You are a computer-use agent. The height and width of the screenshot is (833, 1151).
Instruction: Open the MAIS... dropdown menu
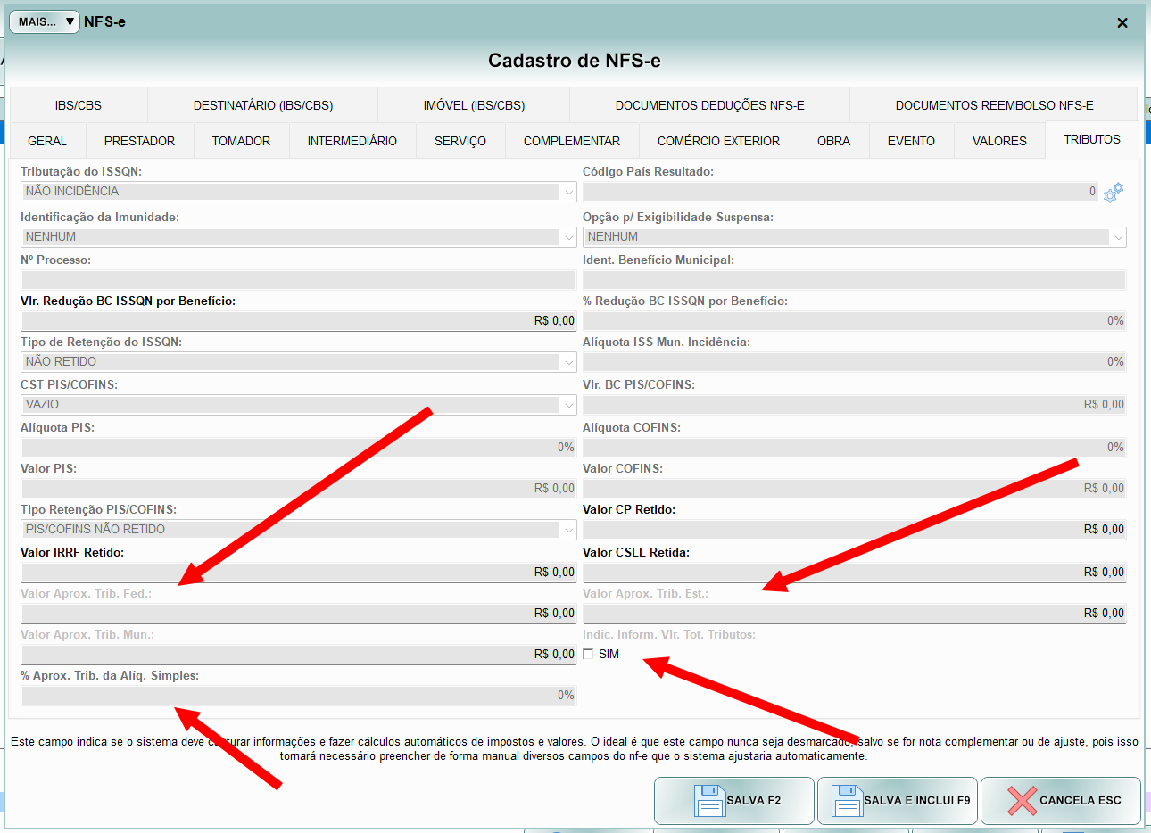[45, 21]
